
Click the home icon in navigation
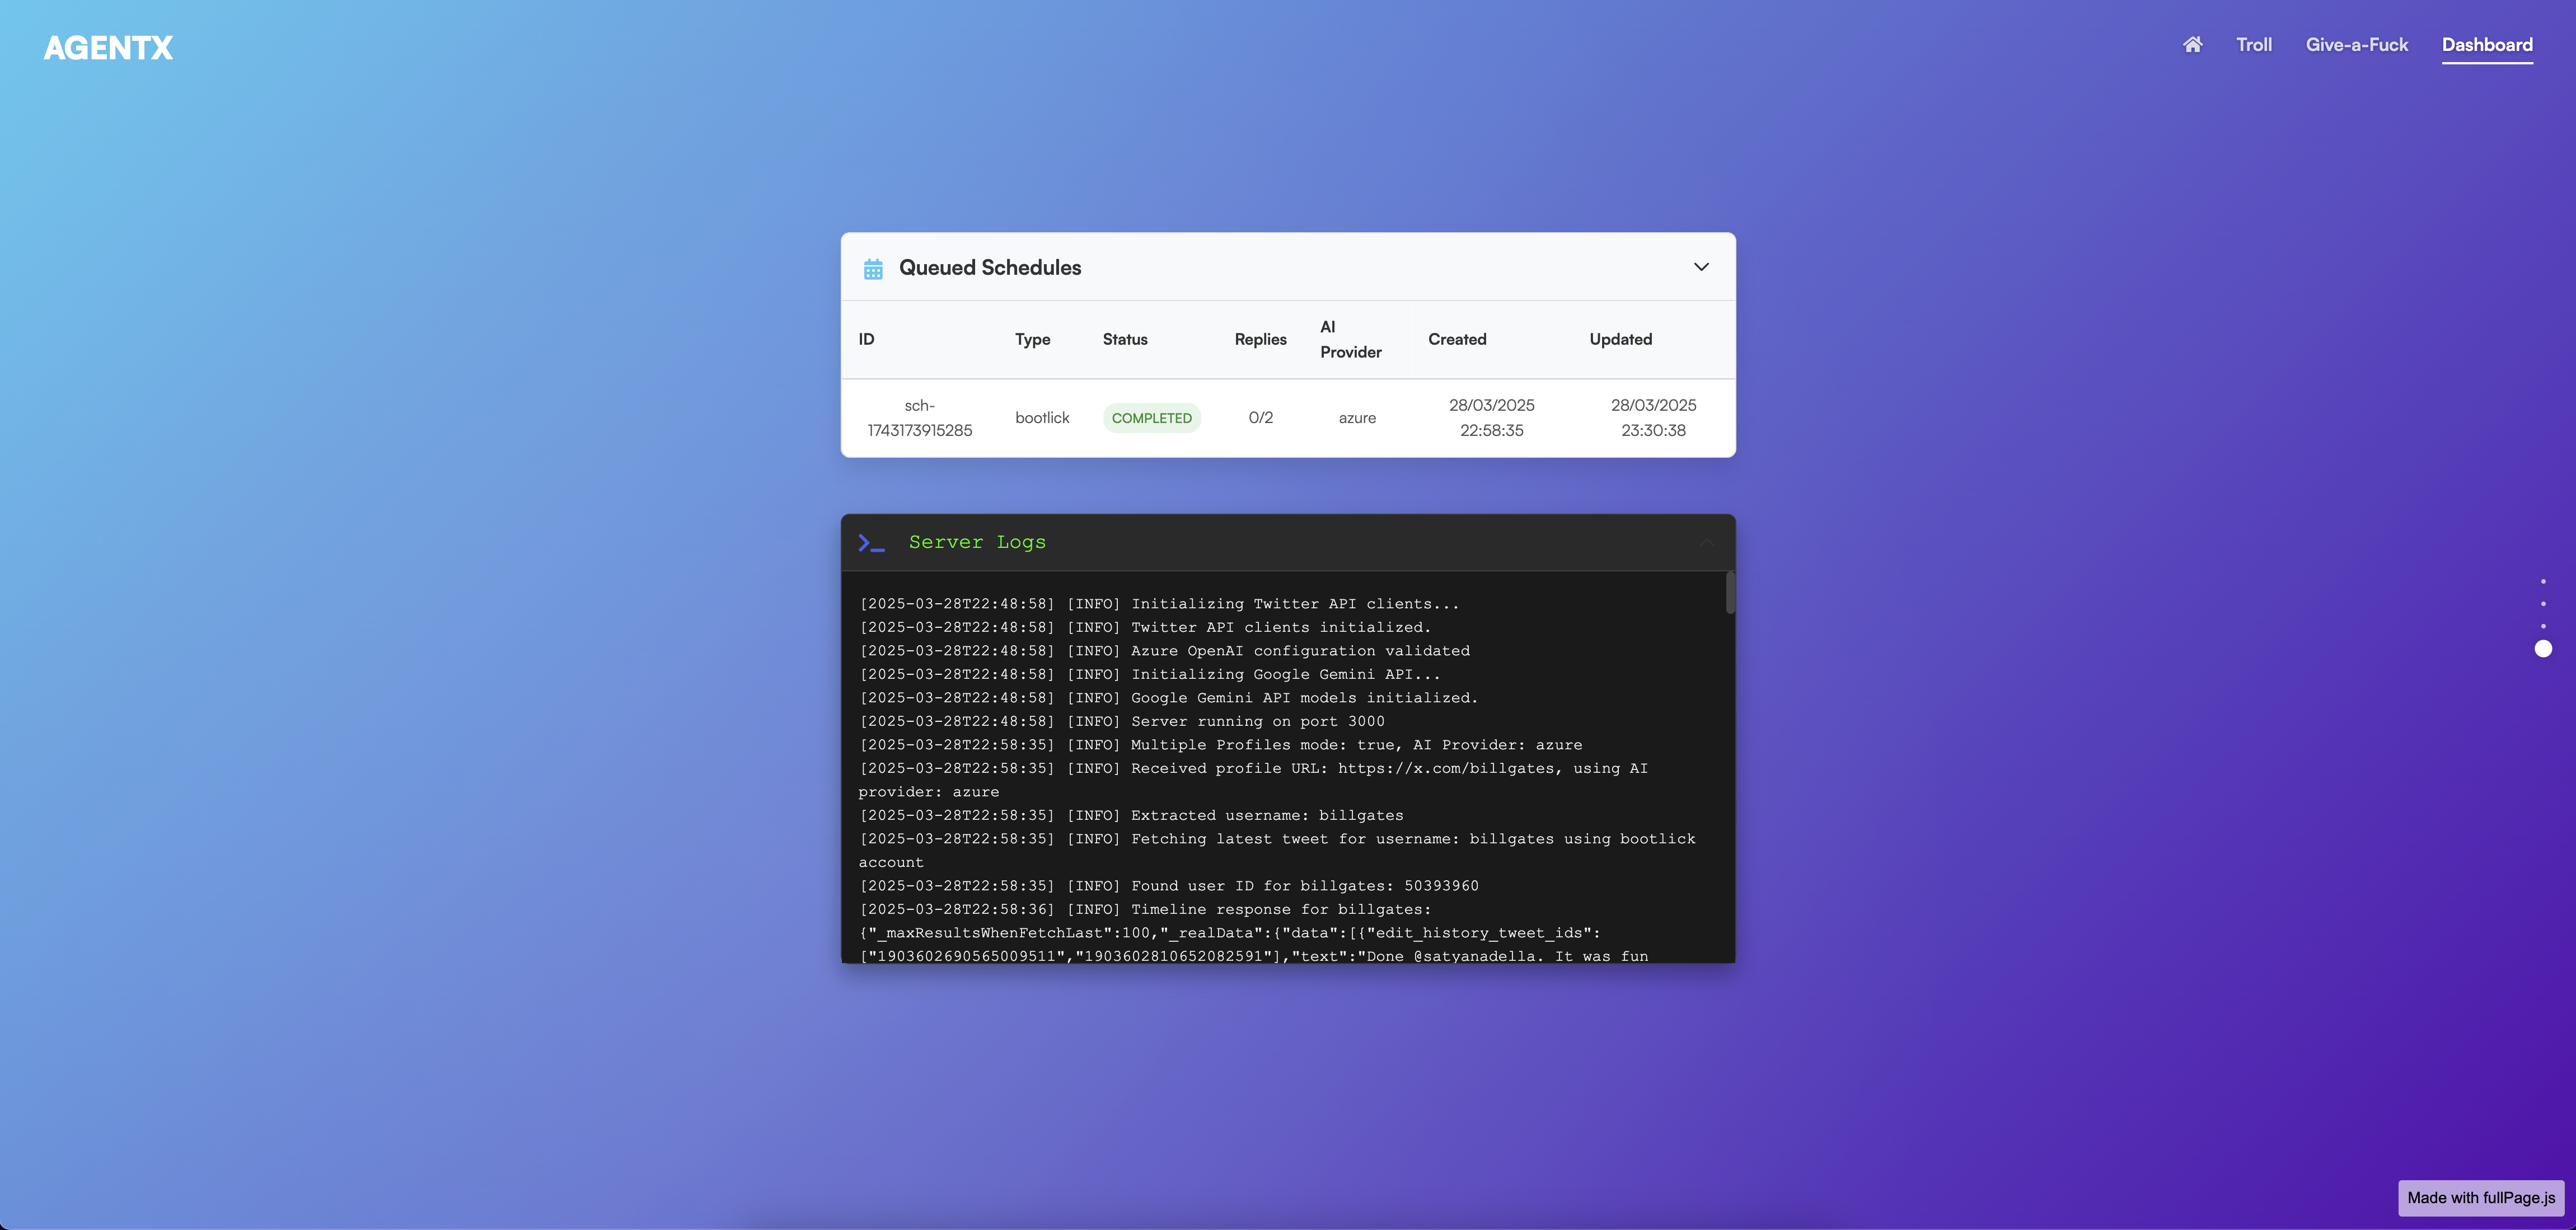(x=2192, y=45)
